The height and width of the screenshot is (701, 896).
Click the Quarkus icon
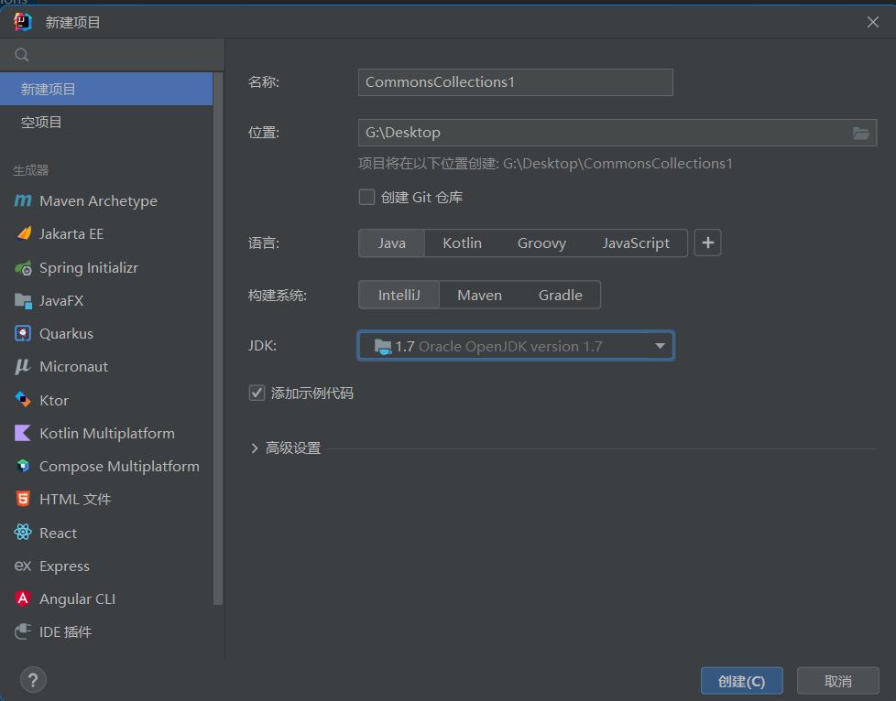pos(23,333)
